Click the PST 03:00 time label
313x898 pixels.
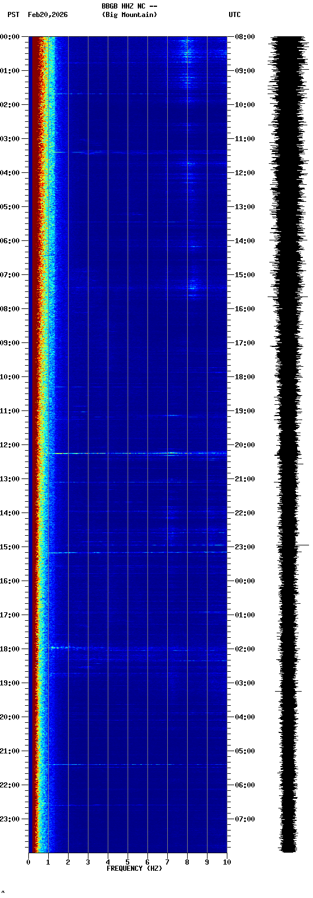pos(10,139)
